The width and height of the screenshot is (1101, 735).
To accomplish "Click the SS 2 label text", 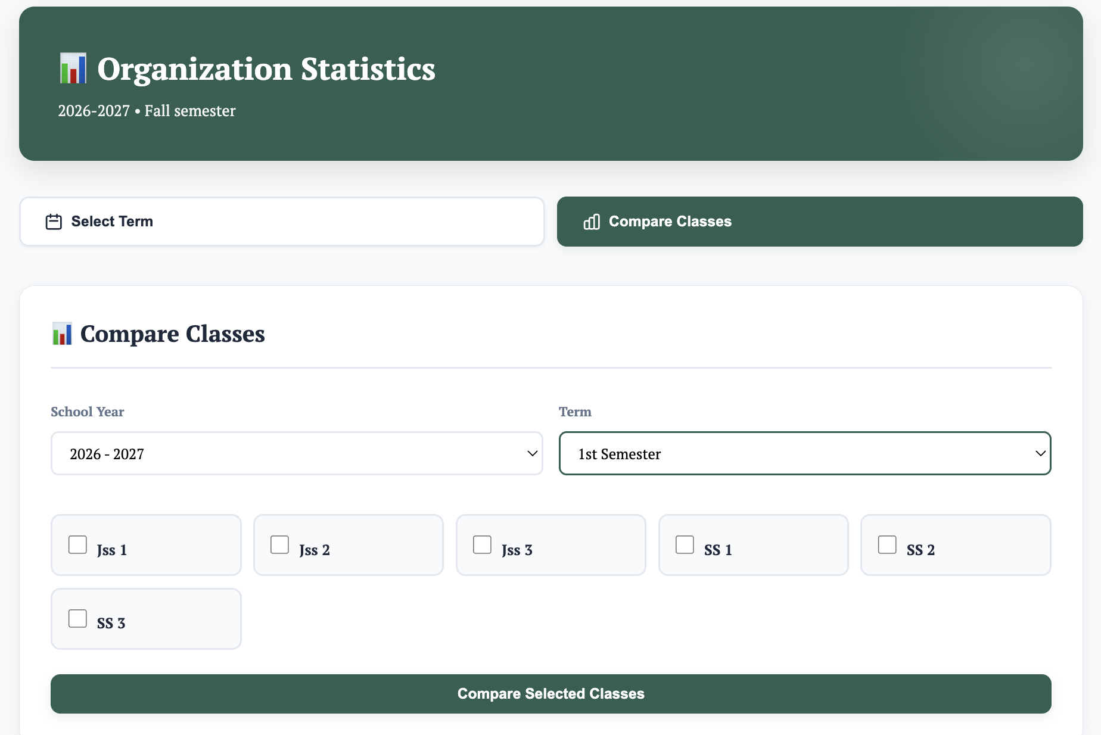I will (920, 550).
